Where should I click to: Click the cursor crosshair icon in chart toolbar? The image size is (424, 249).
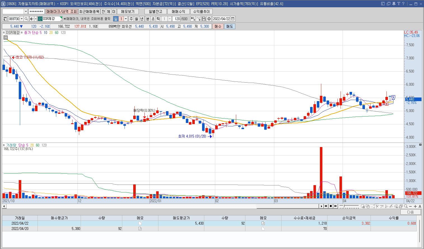point(378,206)
